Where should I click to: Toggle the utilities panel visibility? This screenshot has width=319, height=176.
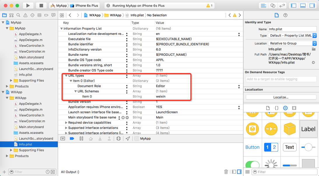312,6
